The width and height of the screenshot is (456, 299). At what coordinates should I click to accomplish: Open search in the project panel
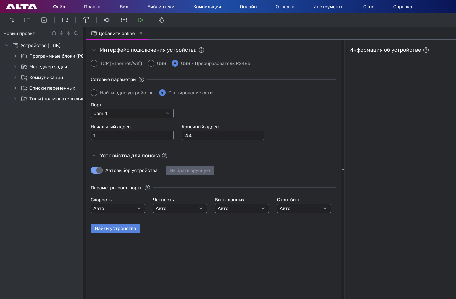tap(76, 33)
